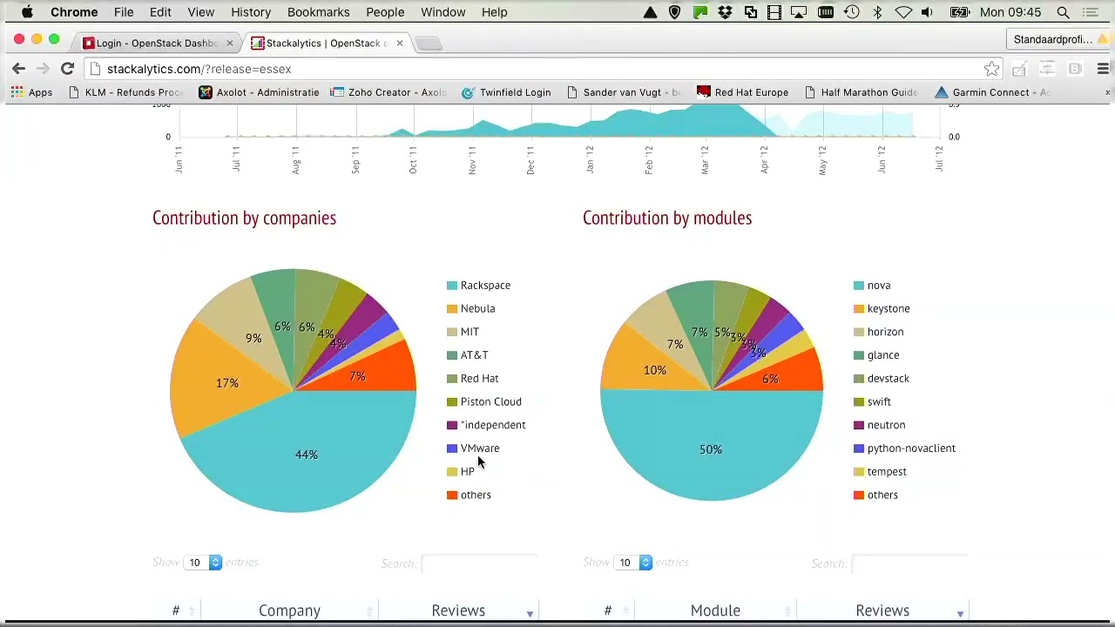The width and height of the screenshot is (1115, 627).
Task: Click the keystone legend entry
Action: tap(882, 308)
